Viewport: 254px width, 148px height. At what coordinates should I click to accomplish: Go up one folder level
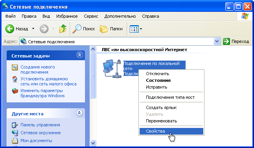[63, 29]
